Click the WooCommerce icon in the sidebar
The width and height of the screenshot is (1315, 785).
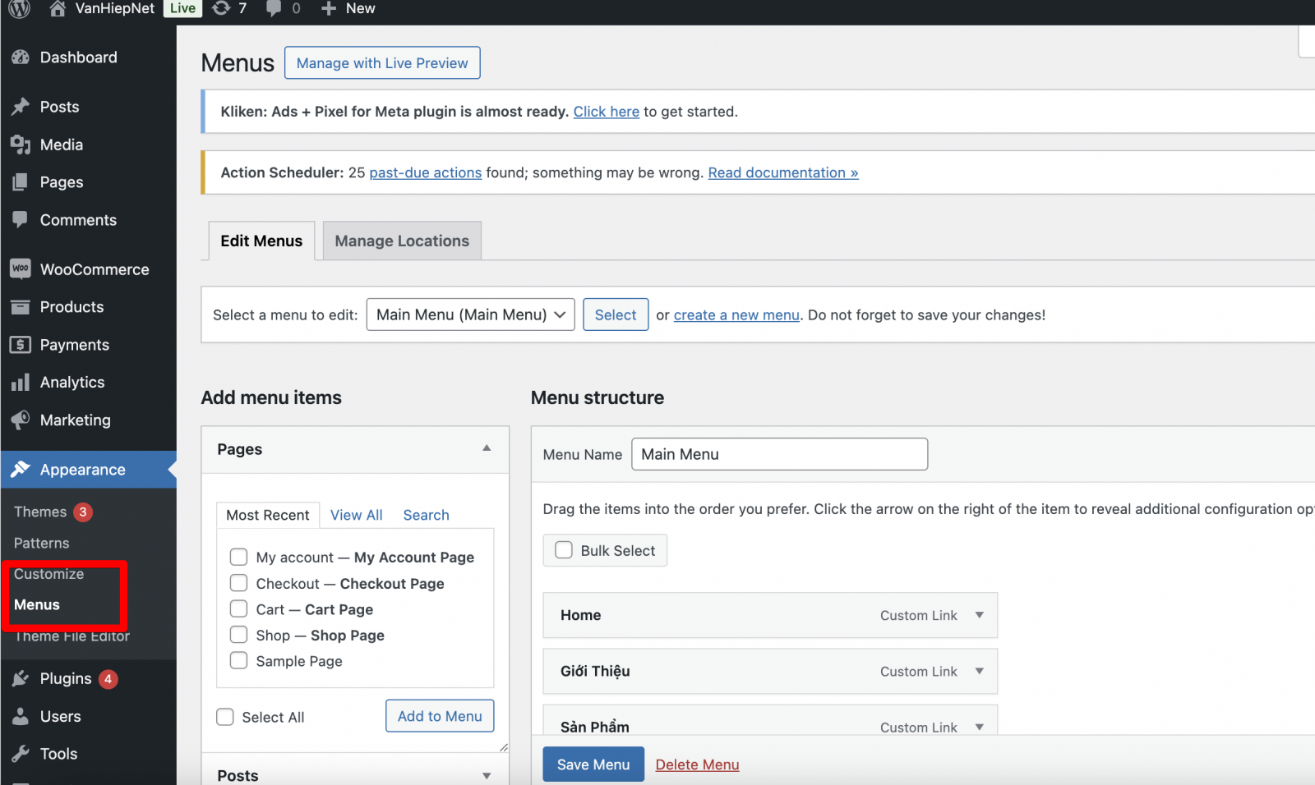(21, 269)
